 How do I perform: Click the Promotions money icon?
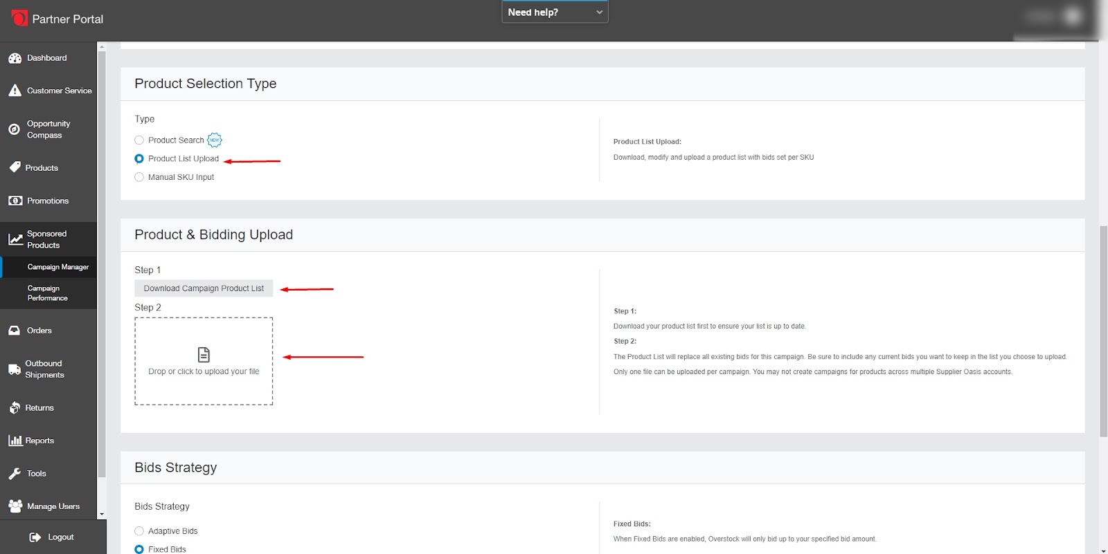(x=15, y=201)
